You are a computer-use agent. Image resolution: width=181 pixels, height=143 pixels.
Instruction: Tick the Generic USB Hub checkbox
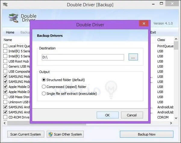[x=5, y=66]
